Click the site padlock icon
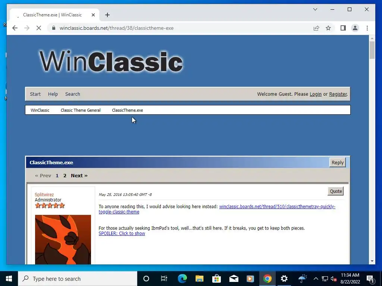The image size is (382, 286). point(54,28)
